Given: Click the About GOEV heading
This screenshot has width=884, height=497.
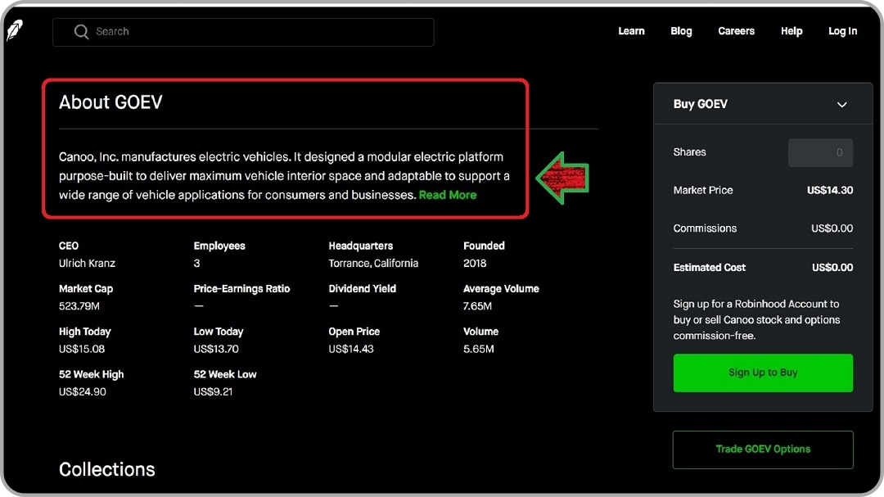Looking at the screenshot, I should [x=110, y=102].
